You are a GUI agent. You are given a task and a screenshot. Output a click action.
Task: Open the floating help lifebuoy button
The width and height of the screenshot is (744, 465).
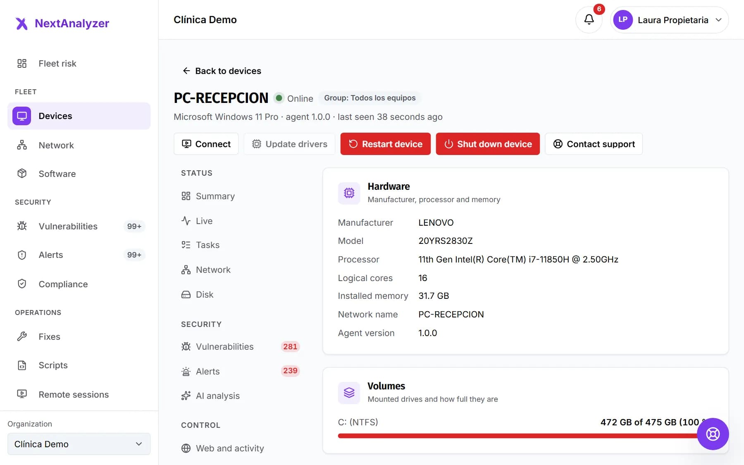(x=713, y=434)
